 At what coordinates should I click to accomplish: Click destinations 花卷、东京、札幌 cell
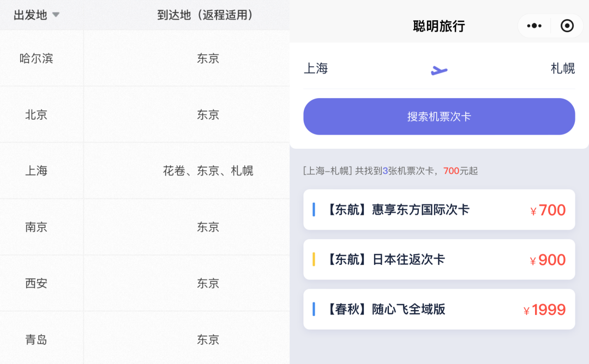208,171
